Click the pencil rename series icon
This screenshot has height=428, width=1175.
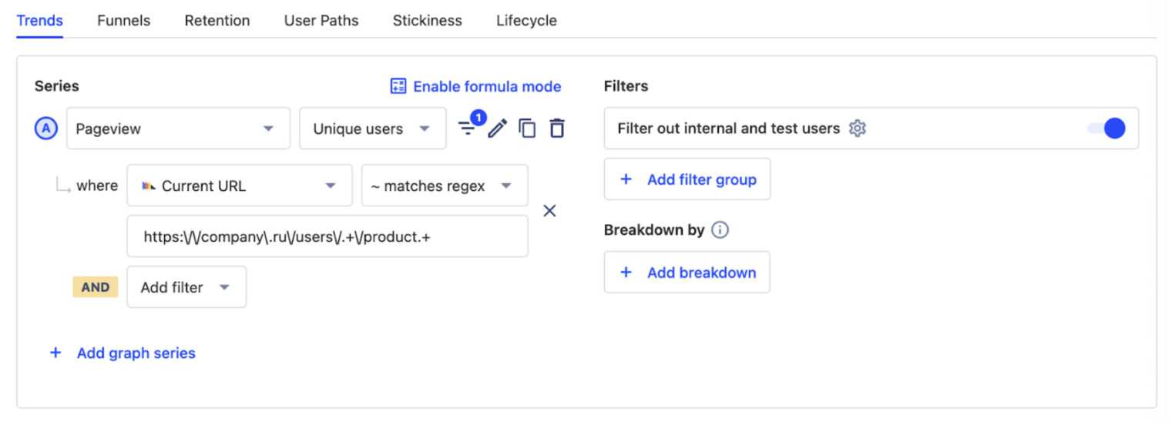(498, 128)
